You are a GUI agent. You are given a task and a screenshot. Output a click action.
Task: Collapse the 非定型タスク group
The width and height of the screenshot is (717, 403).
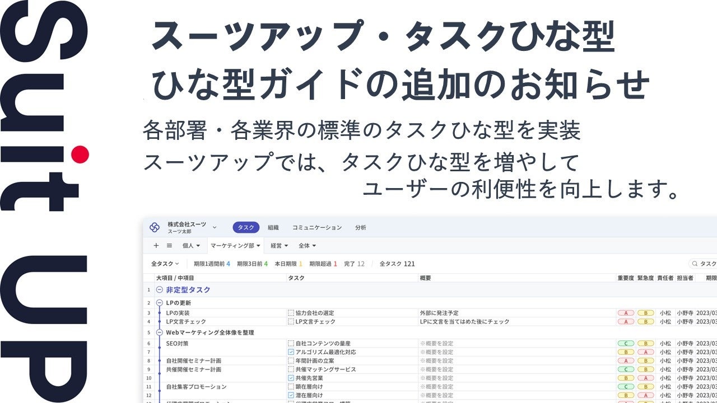coord(159,290)
